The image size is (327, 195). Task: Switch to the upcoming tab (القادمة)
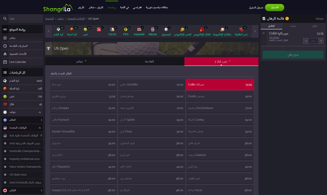click(149, 61)
